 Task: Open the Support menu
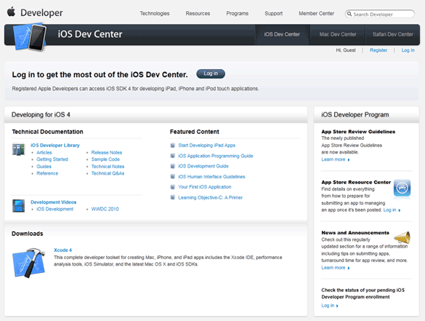pos(273,13)
